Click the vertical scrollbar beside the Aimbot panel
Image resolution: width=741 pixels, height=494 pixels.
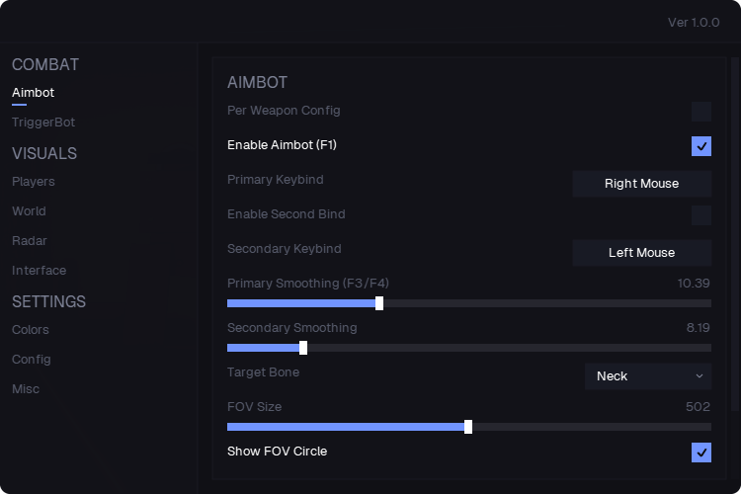click(x=735, y=234)
